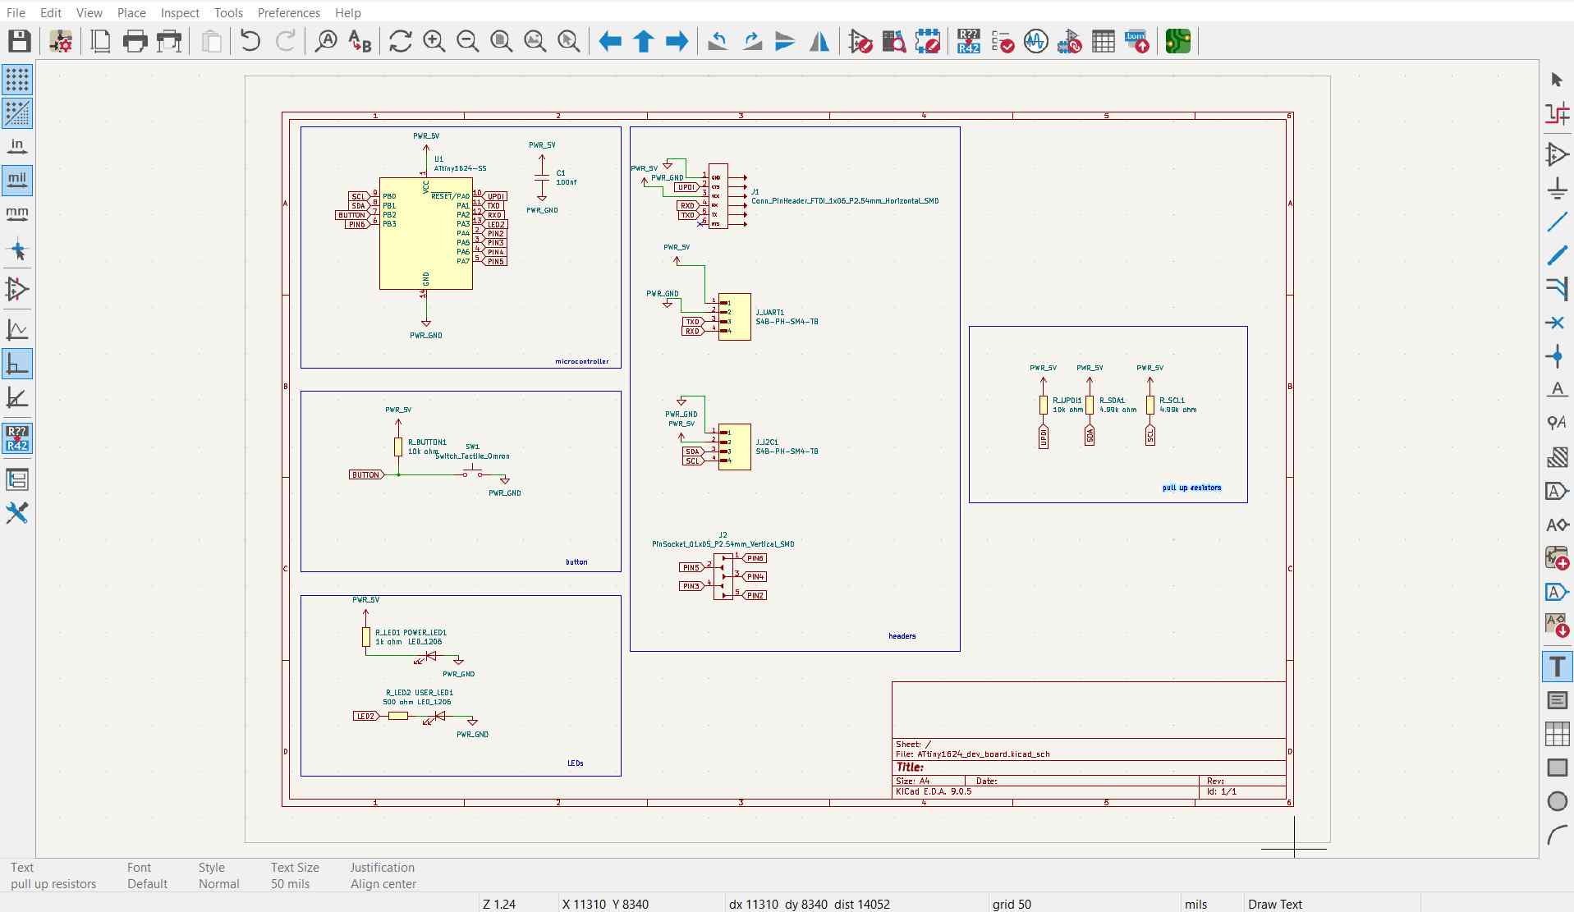Viewport: 1574px width, 912px height.
Task: Select the No-Connect flag tool
Action: pos(1557,323)
